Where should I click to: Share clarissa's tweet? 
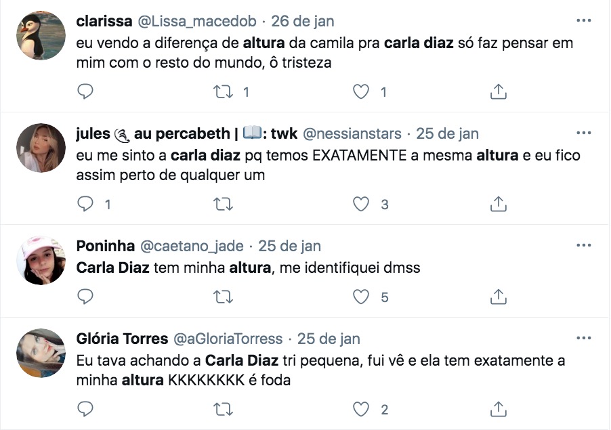click(x=498, y=91)
